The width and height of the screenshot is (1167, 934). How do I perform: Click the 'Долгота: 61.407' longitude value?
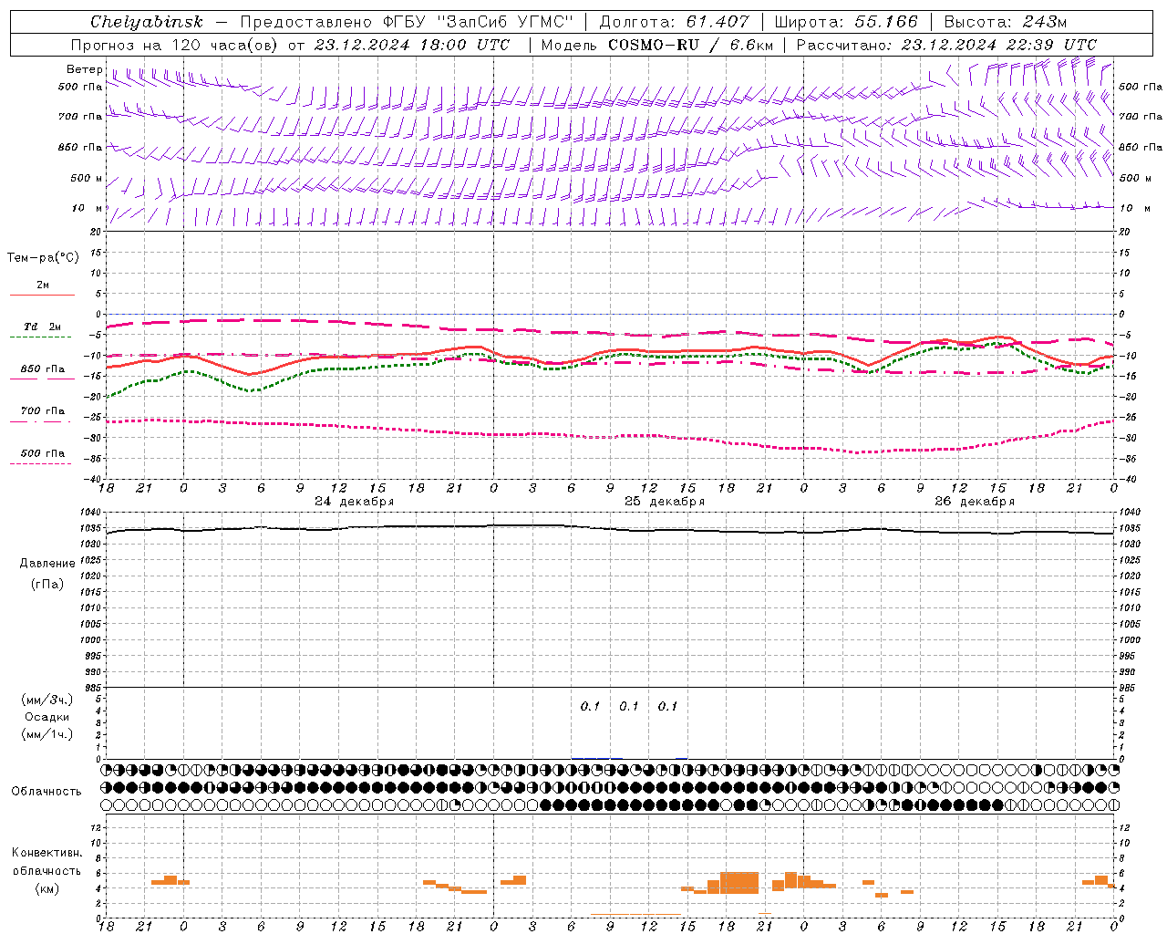(674, 22)
